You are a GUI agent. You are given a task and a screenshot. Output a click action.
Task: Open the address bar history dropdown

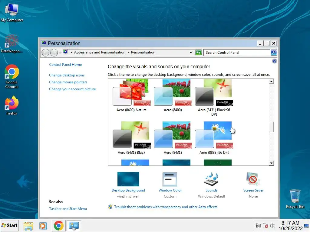(191, 53)
